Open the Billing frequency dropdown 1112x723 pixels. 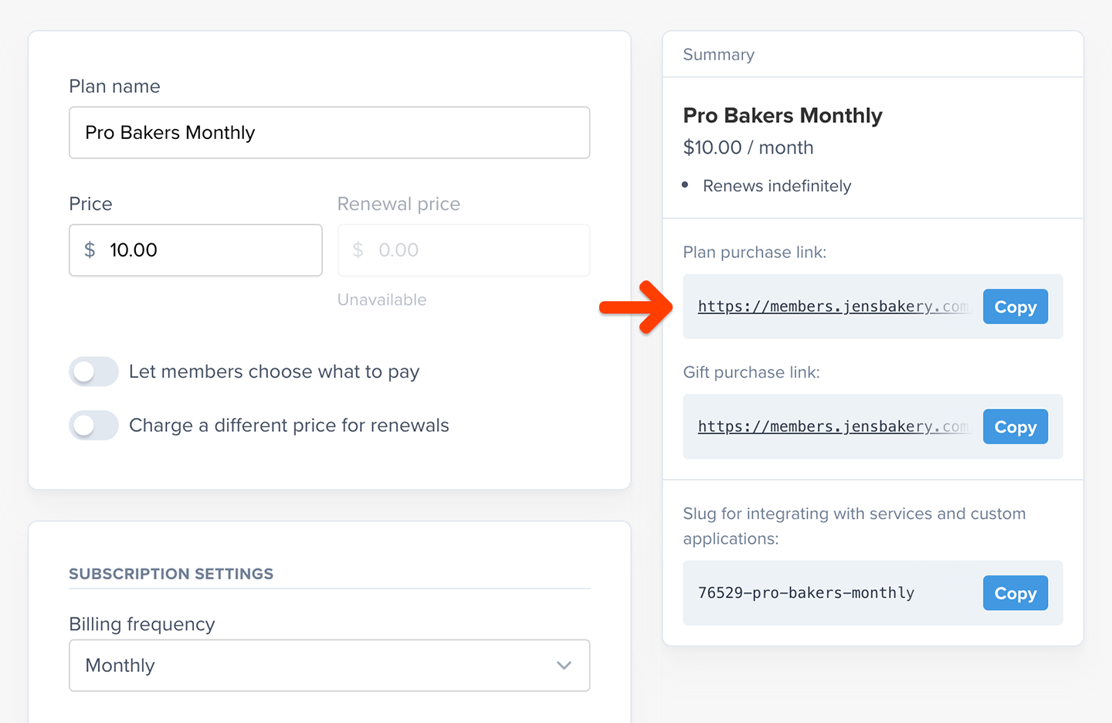pyautogui.click(x=329, y=665)
